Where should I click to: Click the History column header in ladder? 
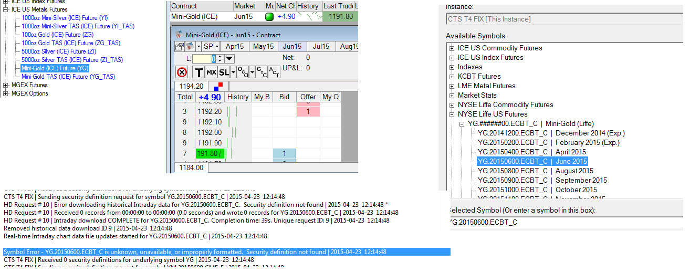(x=238, y=97)
